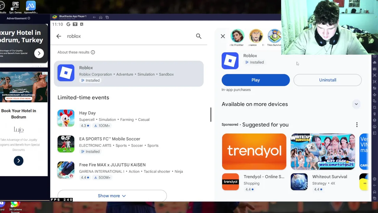The height and width of the screenshot is (213, 378).
Task: Click the Limited-time events heading
Action: click(x=83, y=97)
